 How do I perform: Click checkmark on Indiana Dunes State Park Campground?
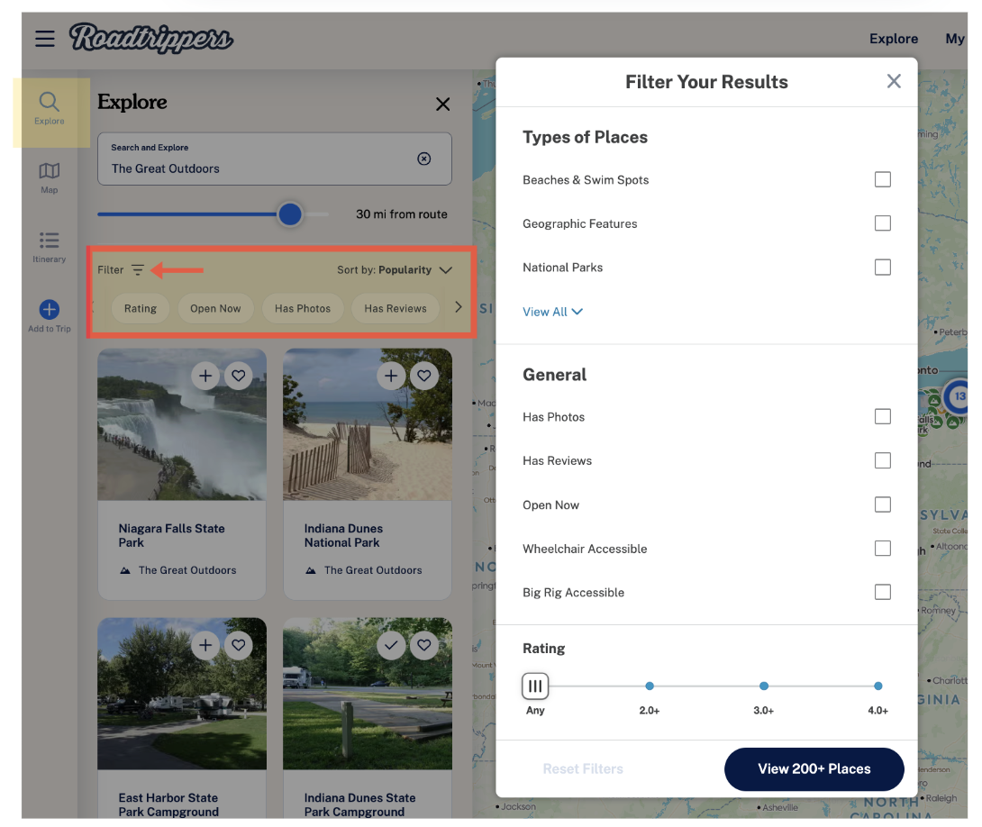(391, 645)
